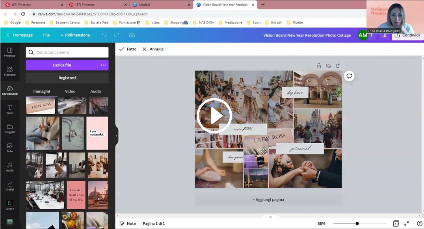Expand the page thumbnails strip chevron
The height and width of the screenshot is (229, 424).
pos(270,217)
